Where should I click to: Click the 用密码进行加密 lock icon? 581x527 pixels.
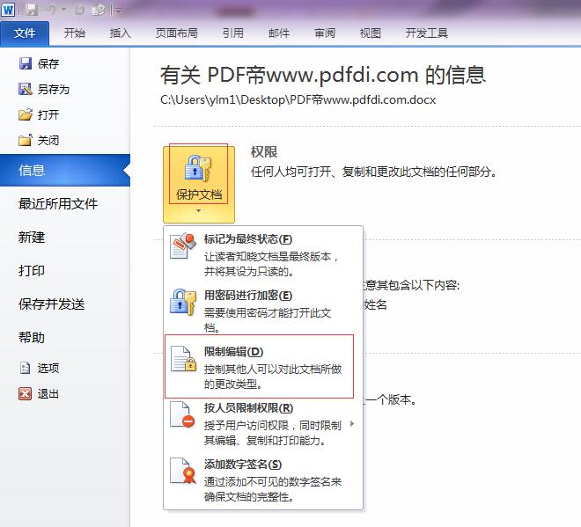coord(183,302)
